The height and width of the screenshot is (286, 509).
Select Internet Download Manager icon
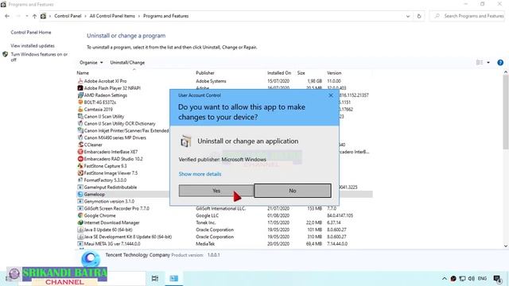point(80,222)
